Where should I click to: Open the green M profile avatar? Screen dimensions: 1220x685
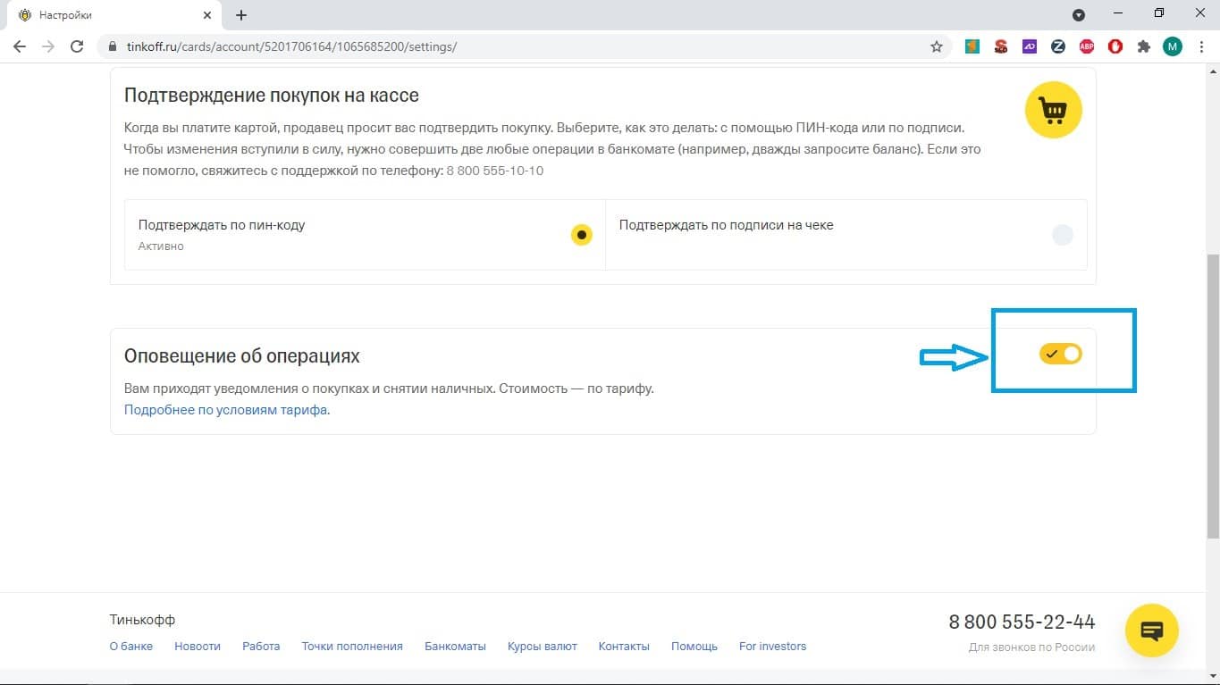tap(1172, 46)
